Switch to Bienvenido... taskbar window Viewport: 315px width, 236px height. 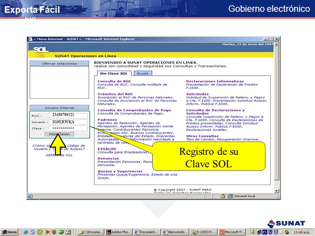click(x=176, y=232)
